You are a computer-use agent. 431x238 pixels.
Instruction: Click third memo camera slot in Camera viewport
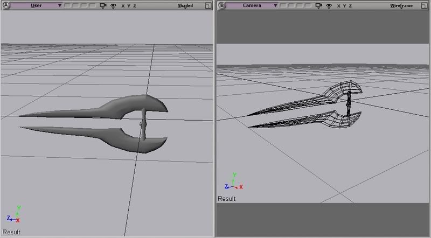point(300,5)
